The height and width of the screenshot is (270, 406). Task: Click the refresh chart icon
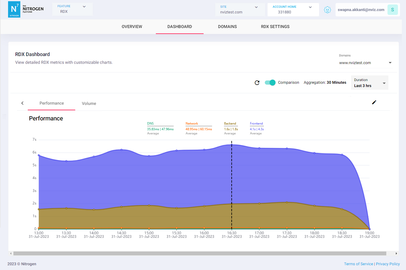pos(257,83)
